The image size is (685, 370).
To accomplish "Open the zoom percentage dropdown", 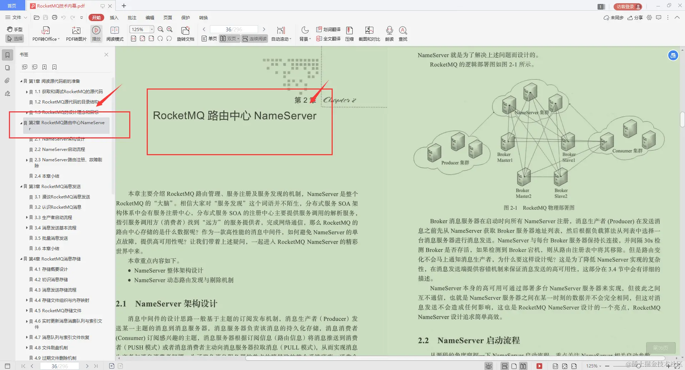I will click(151, 29).
